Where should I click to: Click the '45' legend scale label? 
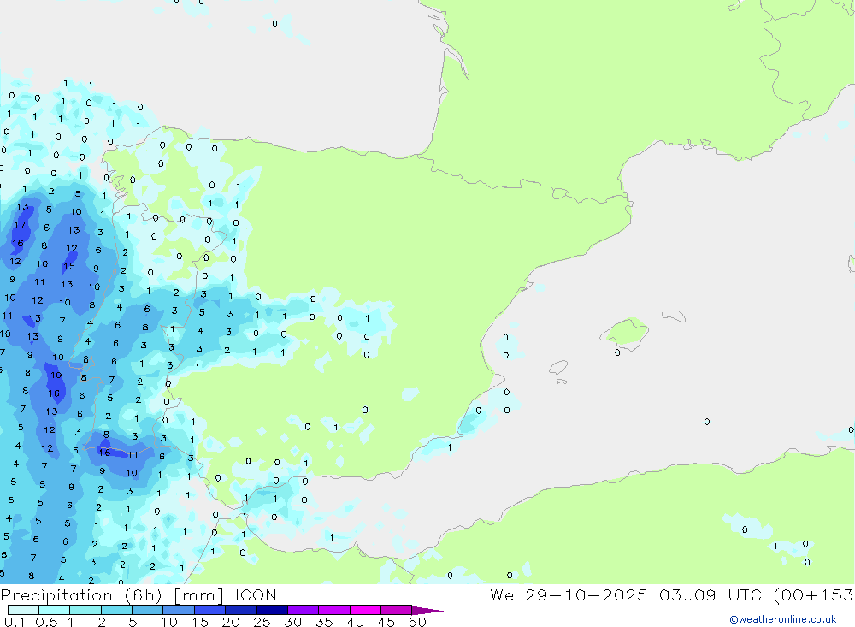[x=386, y=622]
